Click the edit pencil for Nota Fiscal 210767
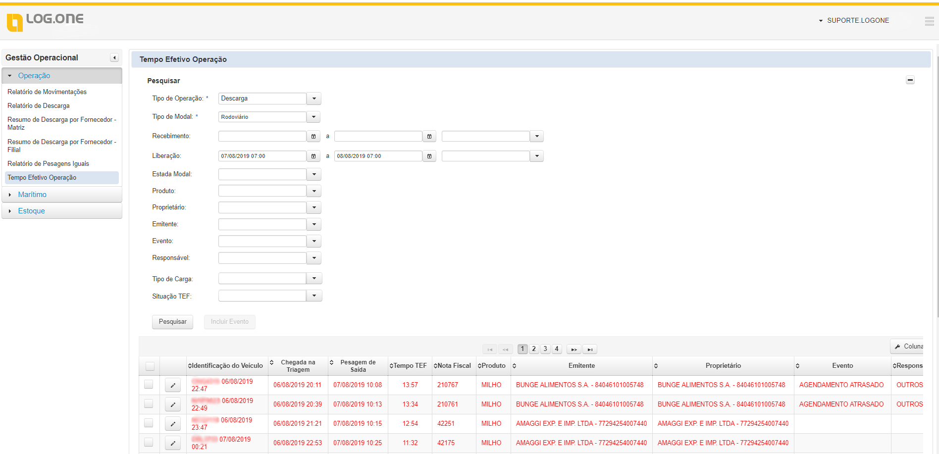Viewport: 939px width, 454px height. (x=173, y=385)
